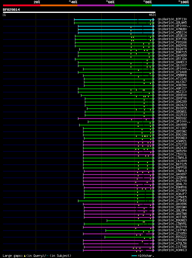192x258 pixels.
Task: Select the UniRef100_Q8GWG1 label
Action: pos(172,111)
